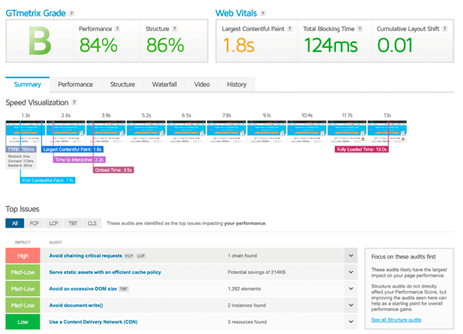
Task: Filter top issues by TBT
Action: pyautogui.click(x=73, y=224)
